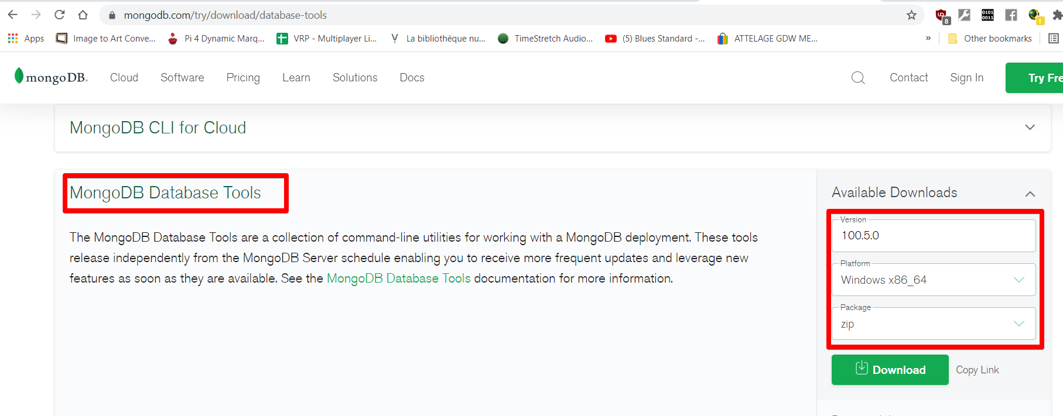Open the grey Facebook extension icon
The image size is (1063, 416).
pyautogui.click(x=1011, y=15)
